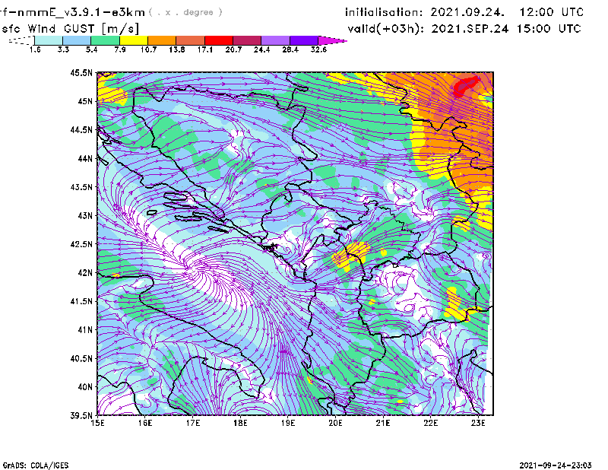This screenshot has width=608, height=470.
Task: Click the 19E longitude label
Action: (x=288, y=423)
